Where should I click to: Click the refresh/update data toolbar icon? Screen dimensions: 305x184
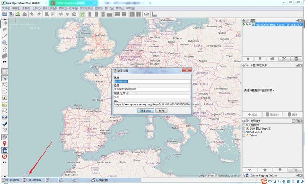[74, 14]
